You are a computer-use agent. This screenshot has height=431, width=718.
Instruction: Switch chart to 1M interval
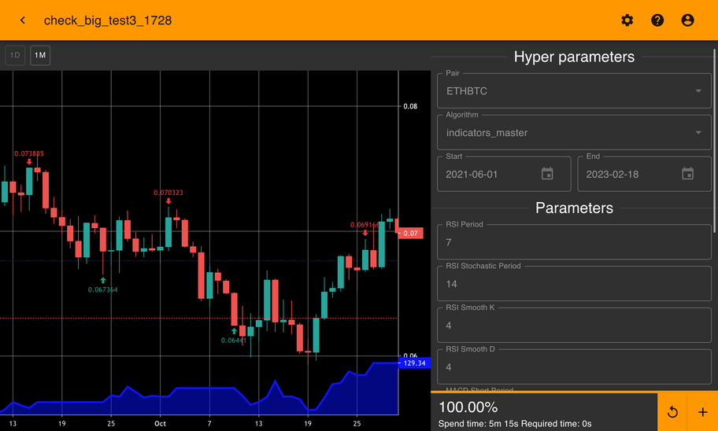point(40,56)
